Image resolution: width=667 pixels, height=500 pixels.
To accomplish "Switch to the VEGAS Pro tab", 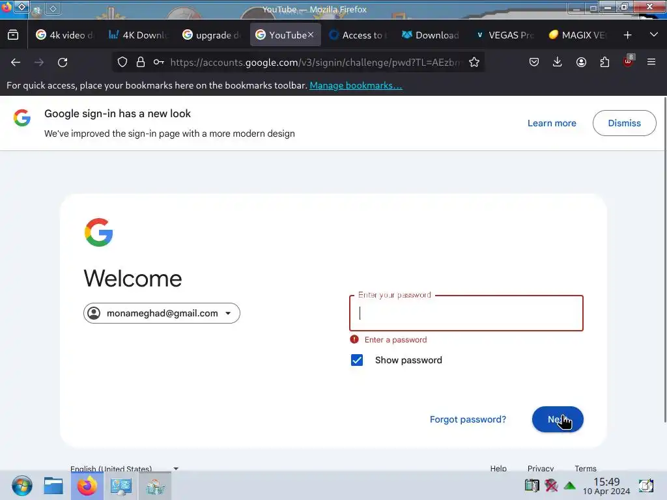I will pos(505,35).
